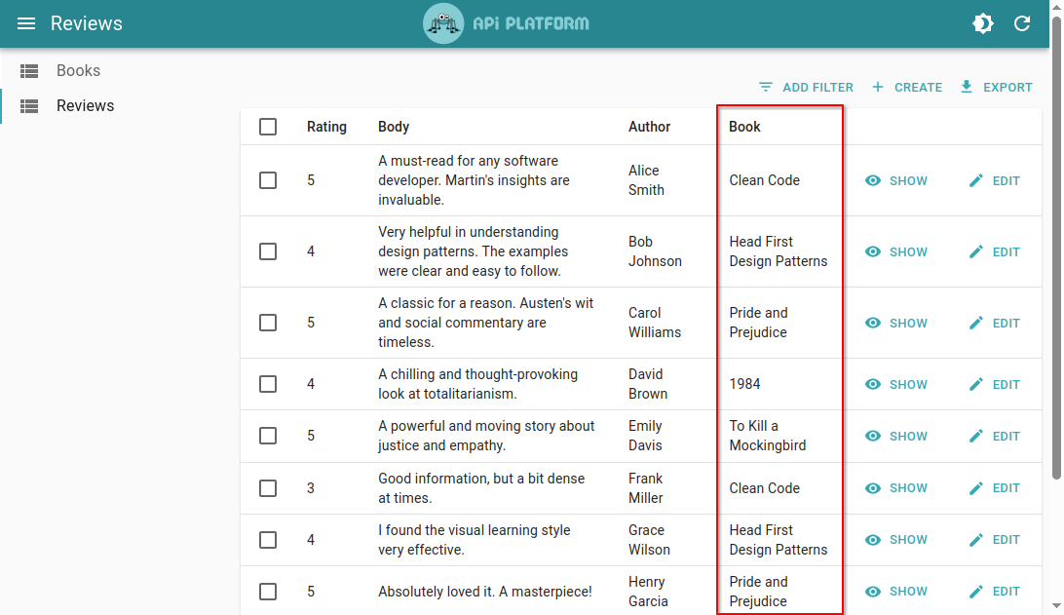Check the box for Alice Smith's review
The width and height of the screenshot is (1064, 615).
point(268,180)
